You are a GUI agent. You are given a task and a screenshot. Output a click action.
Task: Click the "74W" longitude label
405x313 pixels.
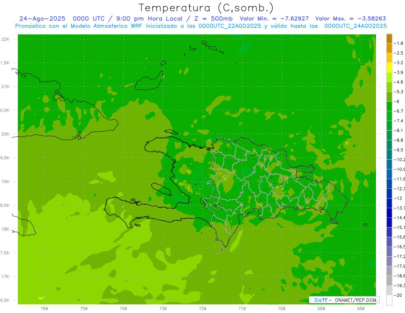124,309
